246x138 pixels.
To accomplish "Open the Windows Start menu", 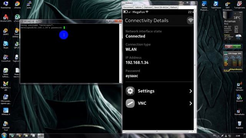I will click(4, 135).
